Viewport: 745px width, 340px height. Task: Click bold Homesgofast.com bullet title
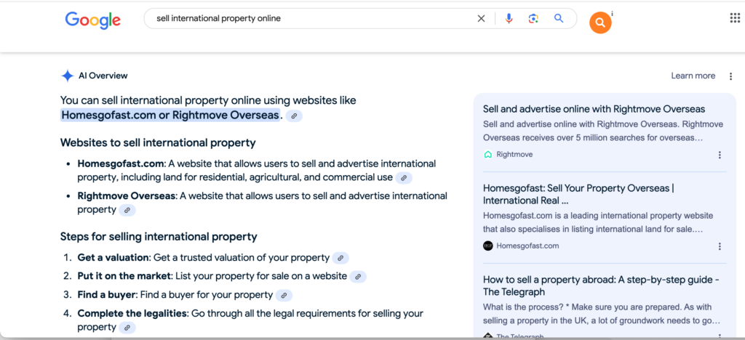pos(121,164)
